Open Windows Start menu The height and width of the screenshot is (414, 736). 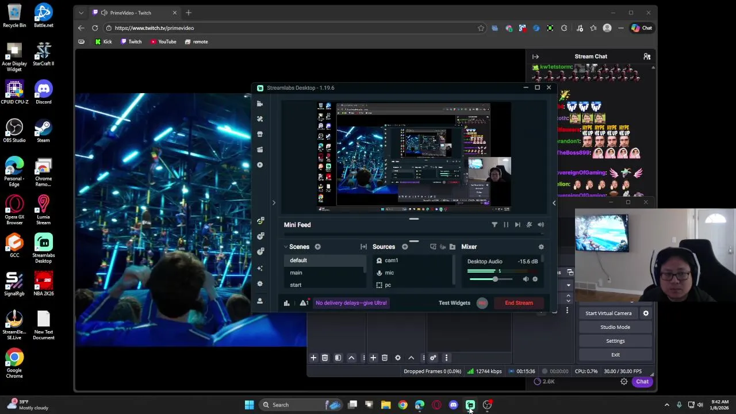point(249,405)
